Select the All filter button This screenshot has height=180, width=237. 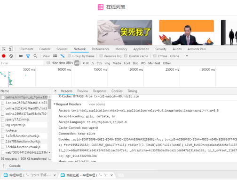(x=77, y=63)
